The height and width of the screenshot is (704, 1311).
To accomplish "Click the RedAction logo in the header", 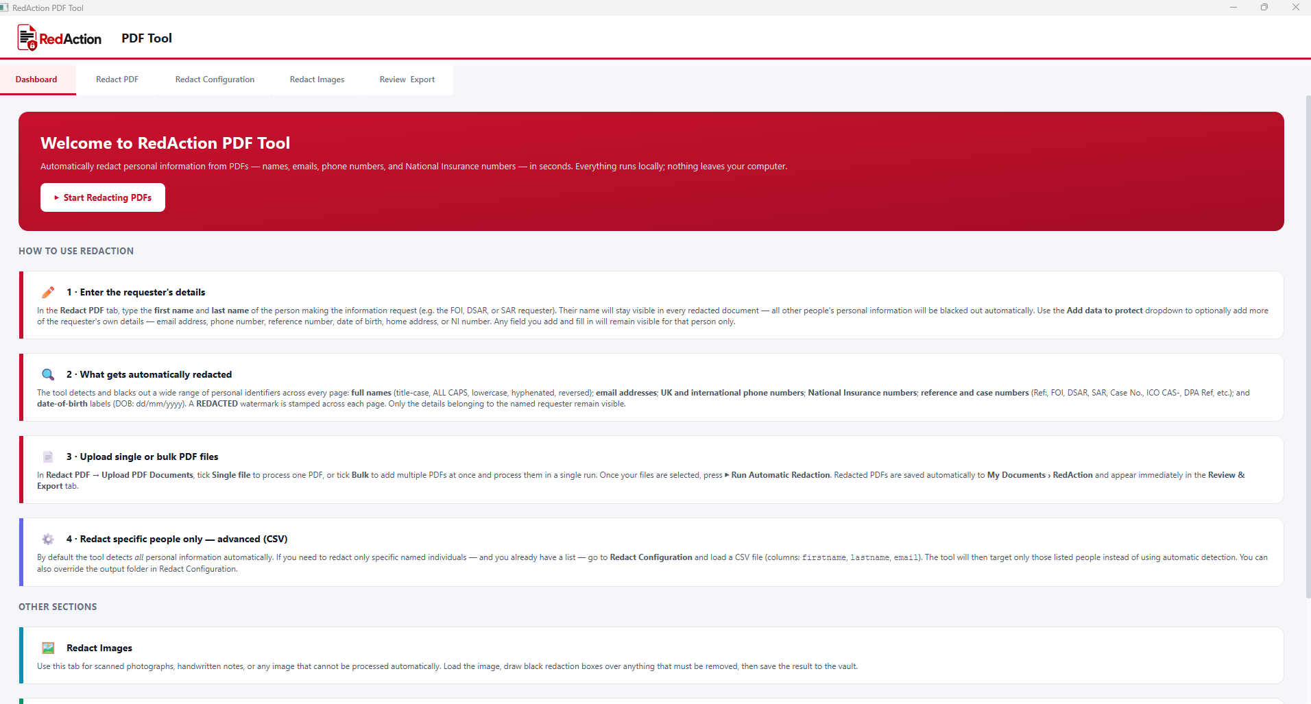I will click(60, 38).
